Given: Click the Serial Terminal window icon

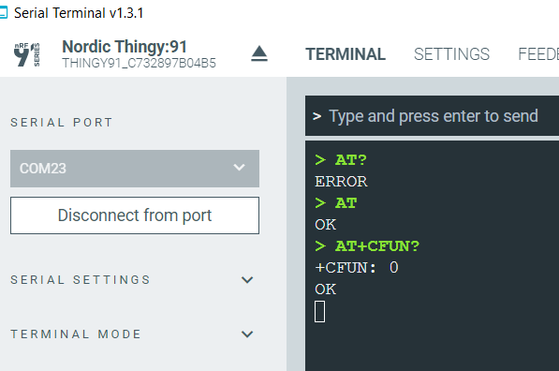Looking at the screenshot, I should (3, 13).
